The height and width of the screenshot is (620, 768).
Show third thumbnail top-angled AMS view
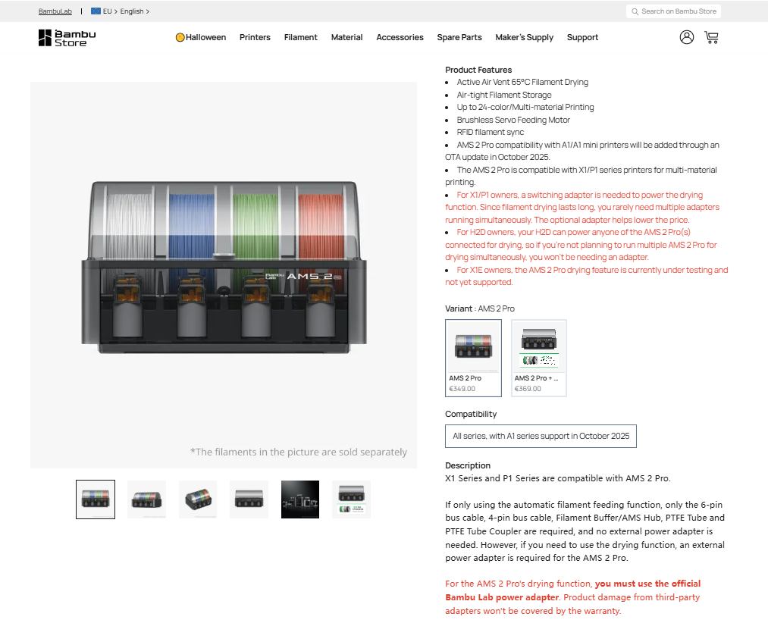point(198,499)
